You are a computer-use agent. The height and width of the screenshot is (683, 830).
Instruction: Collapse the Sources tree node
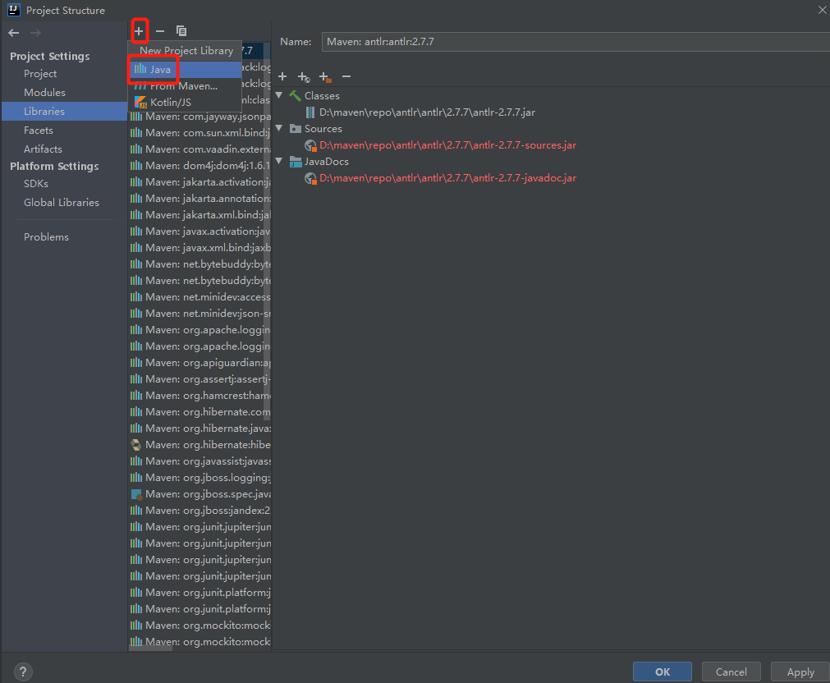[x=279, y=129]
